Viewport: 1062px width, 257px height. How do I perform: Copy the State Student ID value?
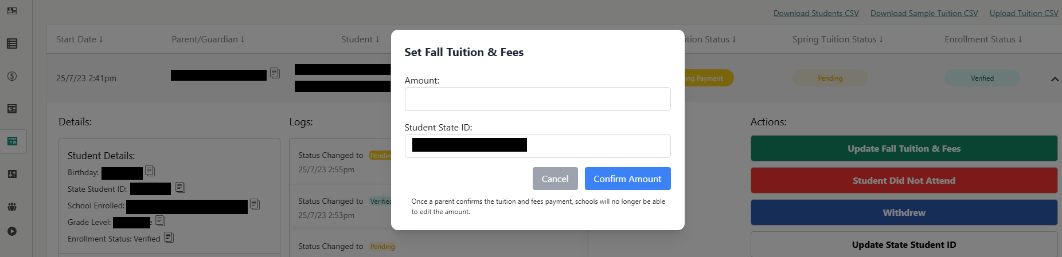point(180,187)
